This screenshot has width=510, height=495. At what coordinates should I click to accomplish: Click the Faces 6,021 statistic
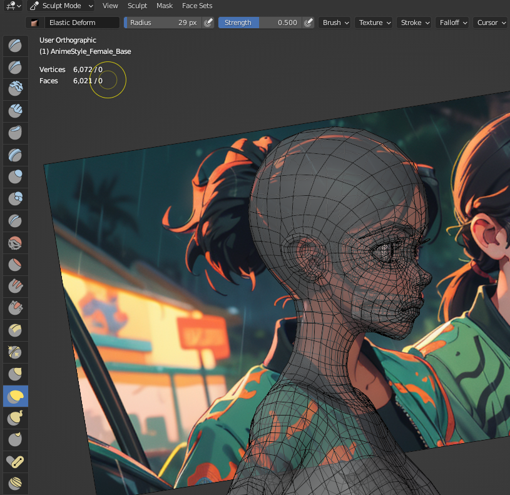point(71,81)
